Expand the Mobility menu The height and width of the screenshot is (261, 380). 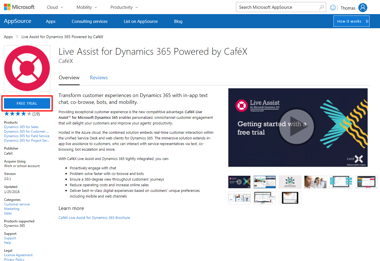(x=87, y=7)
